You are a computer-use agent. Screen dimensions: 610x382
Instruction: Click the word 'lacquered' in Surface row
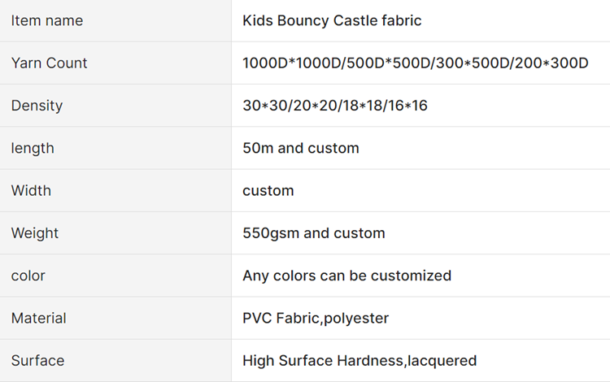[442, 361]
